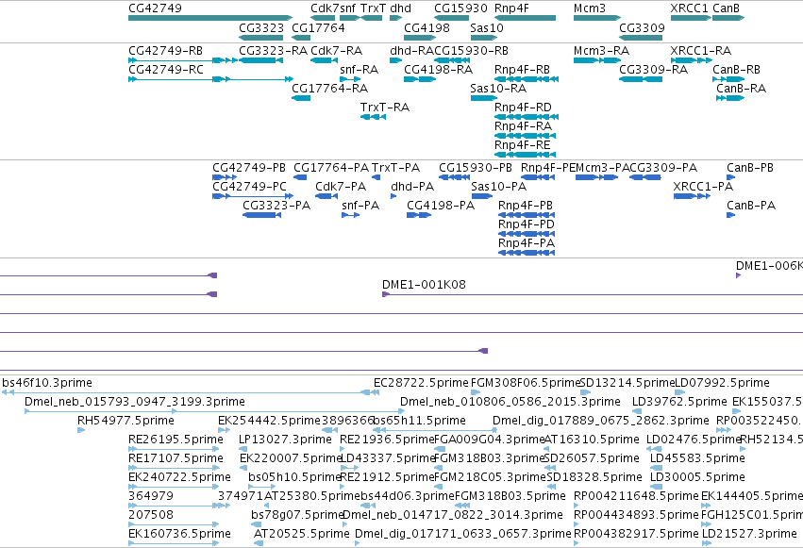Click the CG4198 gene label

[427, 28]
